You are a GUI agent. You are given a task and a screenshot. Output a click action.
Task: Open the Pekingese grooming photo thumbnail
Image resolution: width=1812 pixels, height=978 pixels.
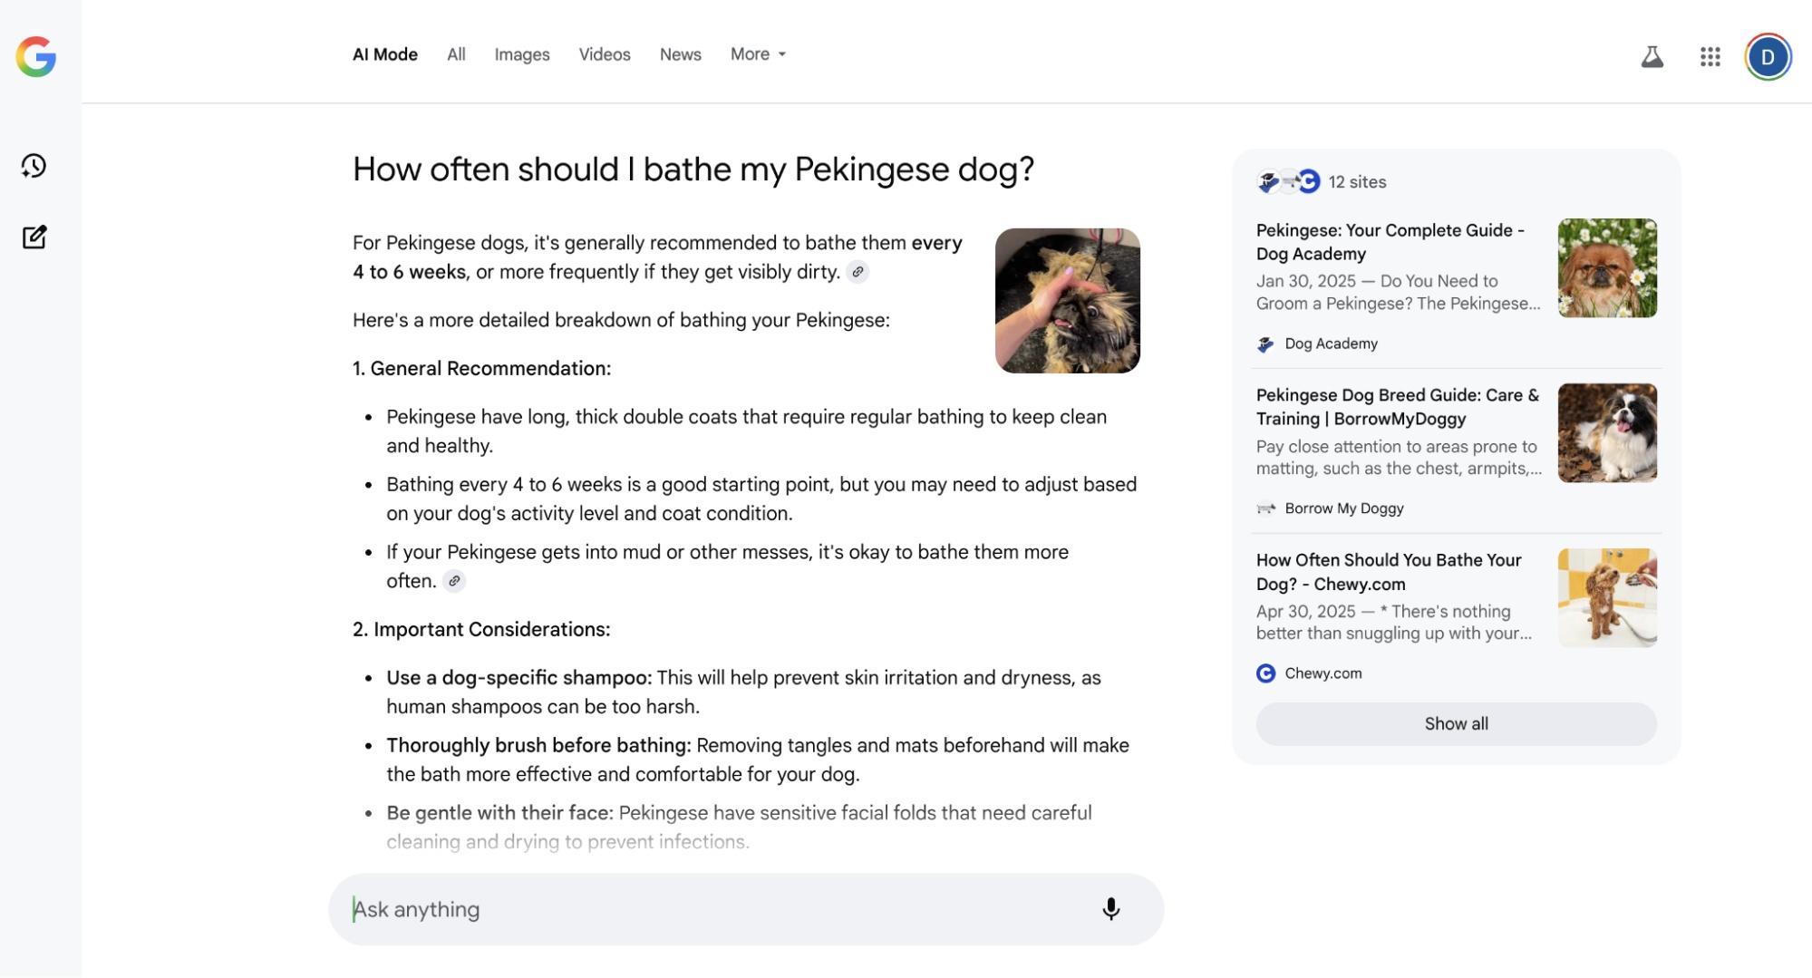pos(1067,301)
